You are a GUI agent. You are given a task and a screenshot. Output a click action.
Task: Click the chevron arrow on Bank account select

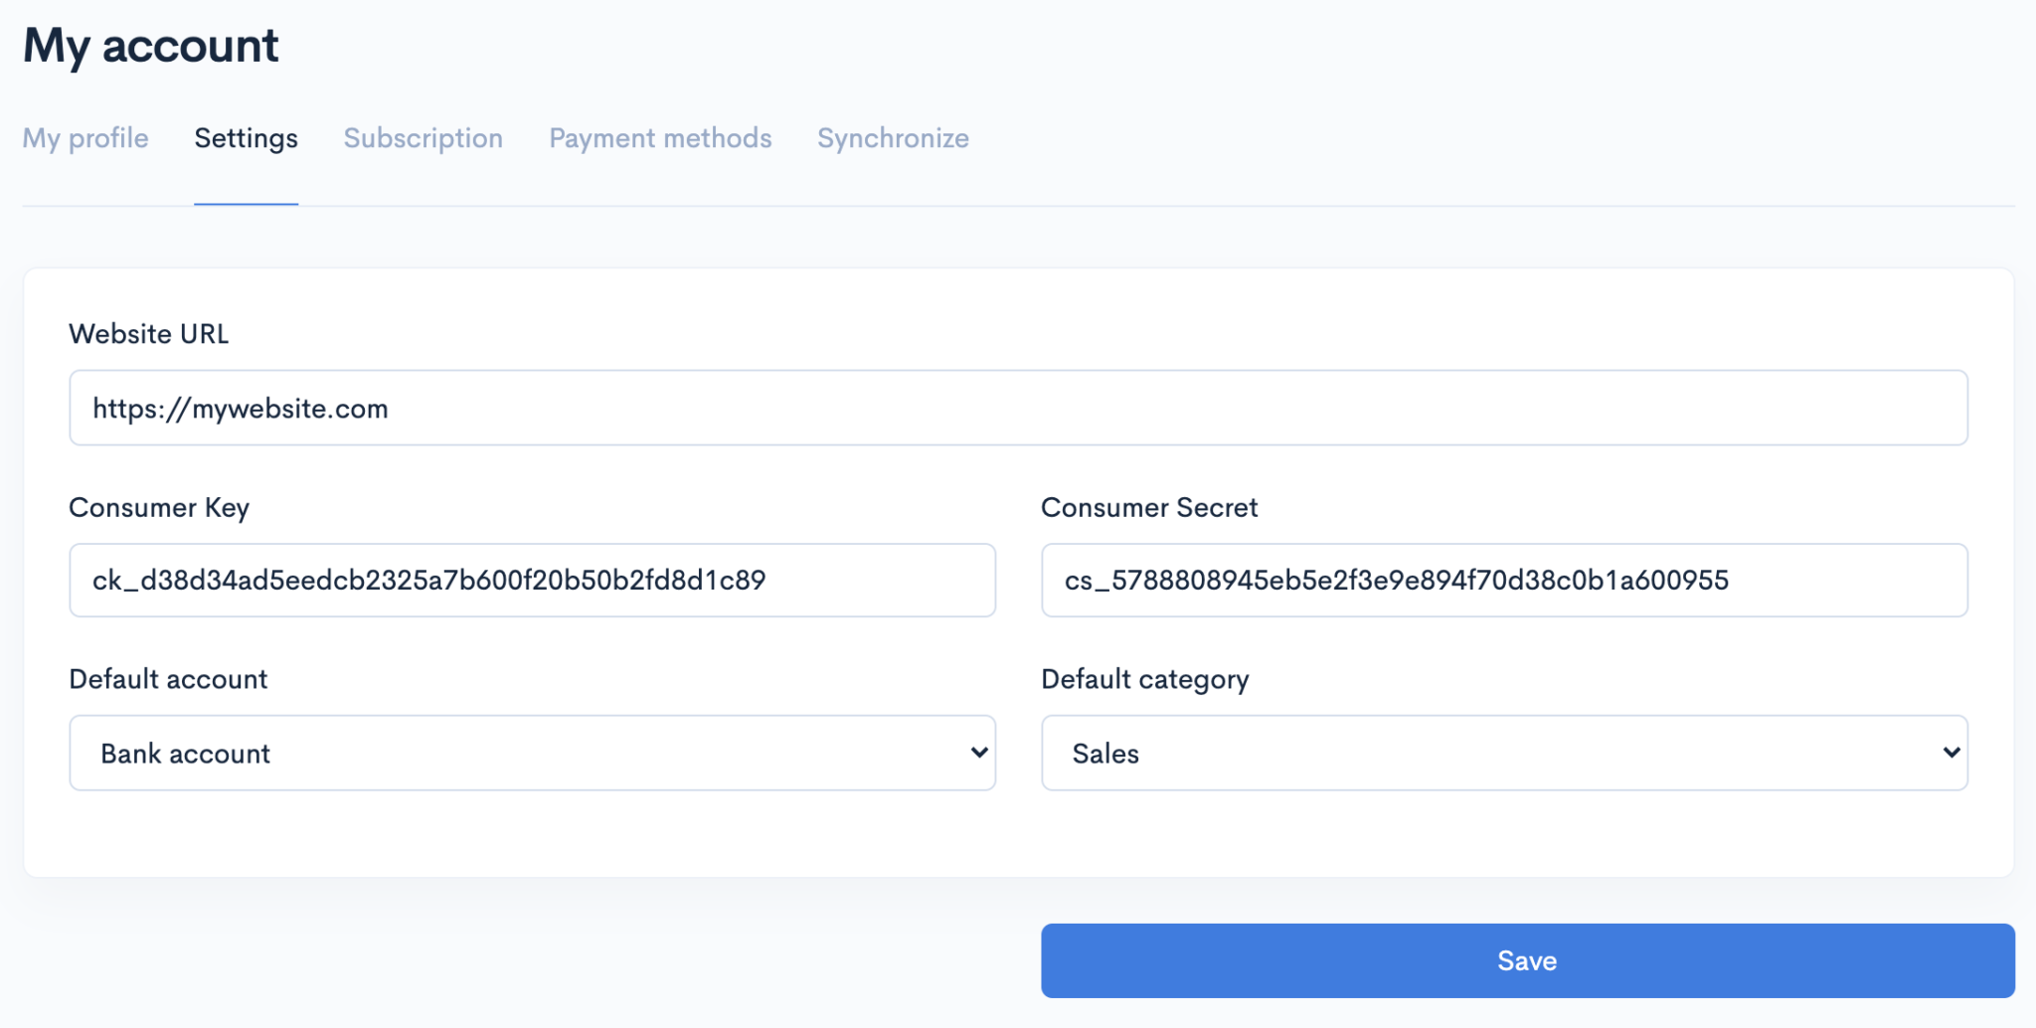[979, 753]
